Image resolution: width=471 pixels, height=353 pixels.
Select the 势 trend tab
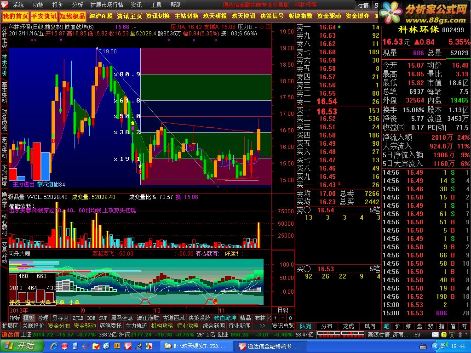[431, 326]
